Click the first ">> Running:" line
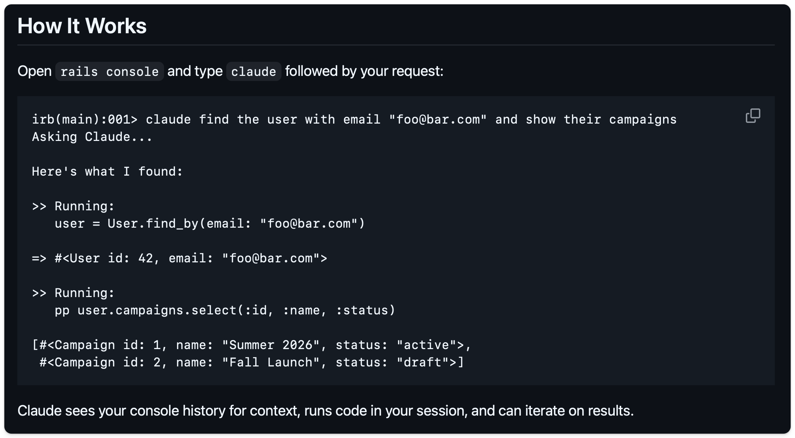Screen dimensions: 795x438 (73, 206)
